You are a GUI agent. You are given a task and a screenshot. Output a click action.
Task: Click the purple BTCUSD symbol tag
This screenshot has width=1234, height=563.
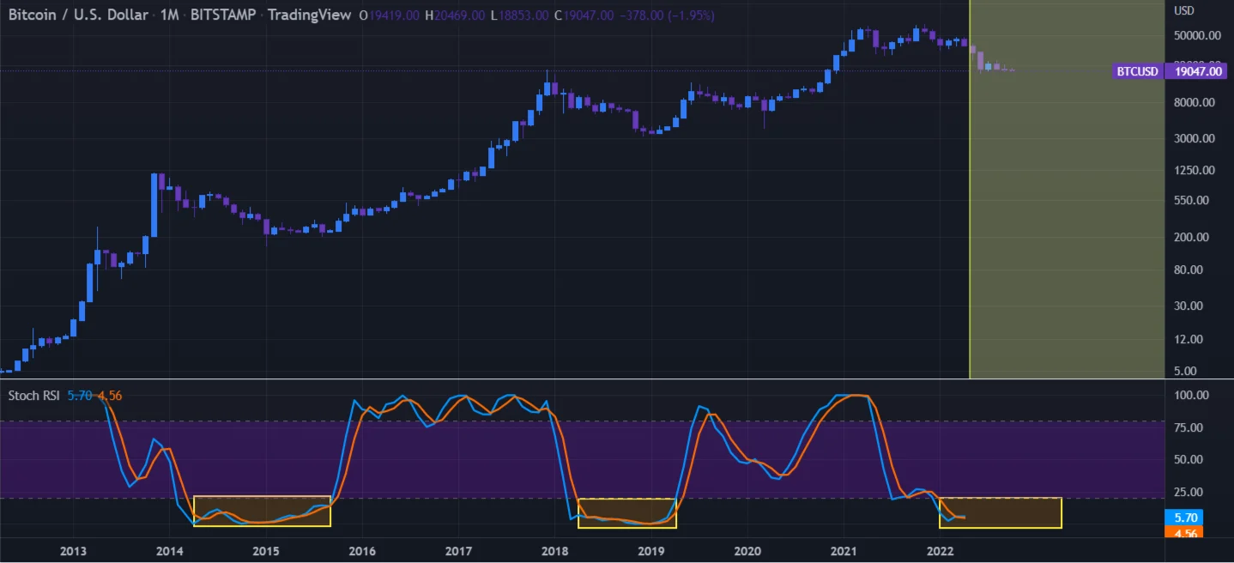point(1138,72)
